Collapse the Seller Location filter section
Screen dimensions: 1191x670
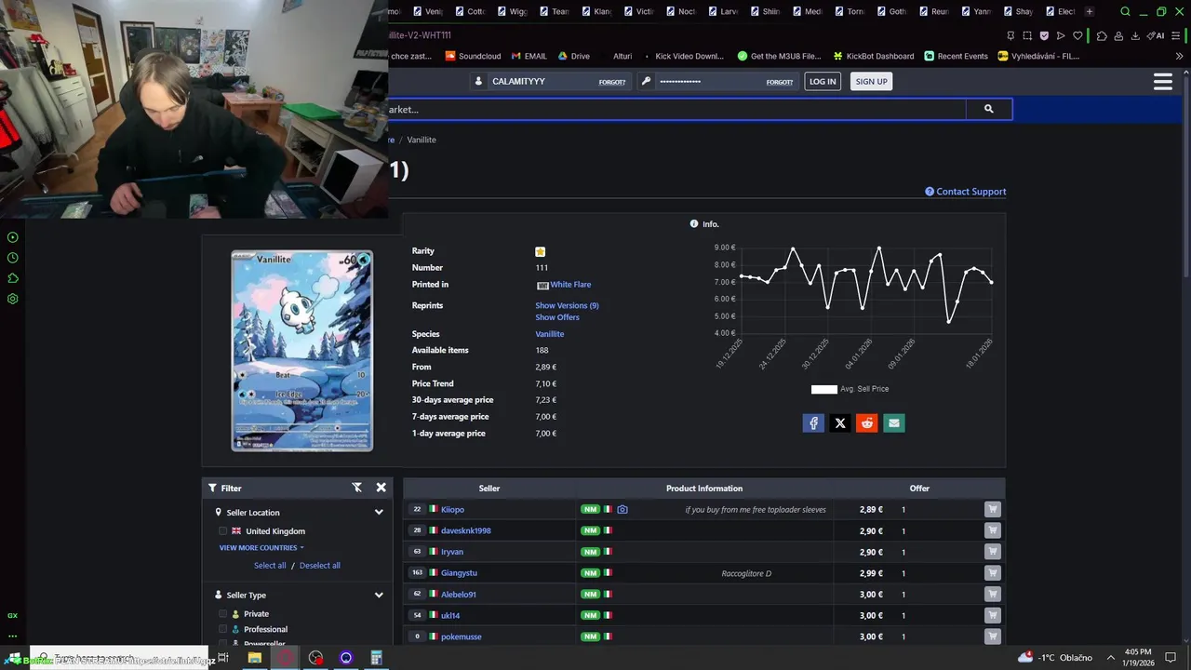coord(379,513)
